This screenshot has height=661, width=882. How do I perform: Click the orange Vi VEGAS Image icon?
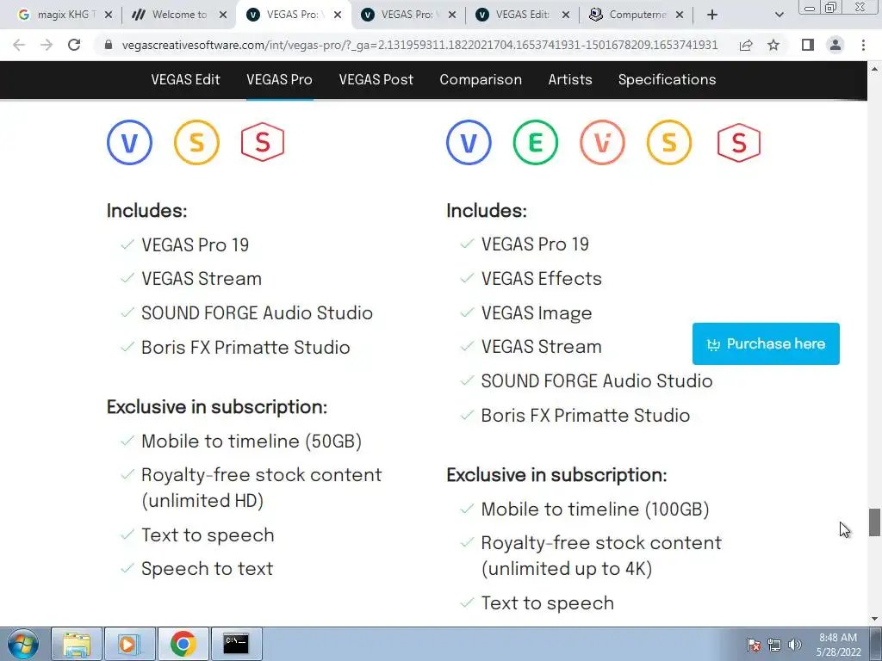click(602, 142)
